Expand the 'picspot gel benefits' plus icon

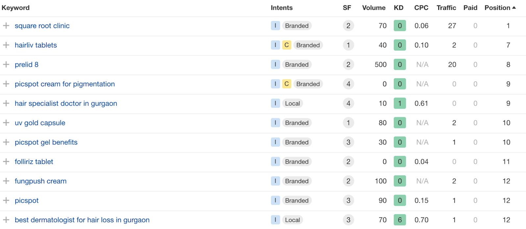pyautogui.click(x=6, y=142)
